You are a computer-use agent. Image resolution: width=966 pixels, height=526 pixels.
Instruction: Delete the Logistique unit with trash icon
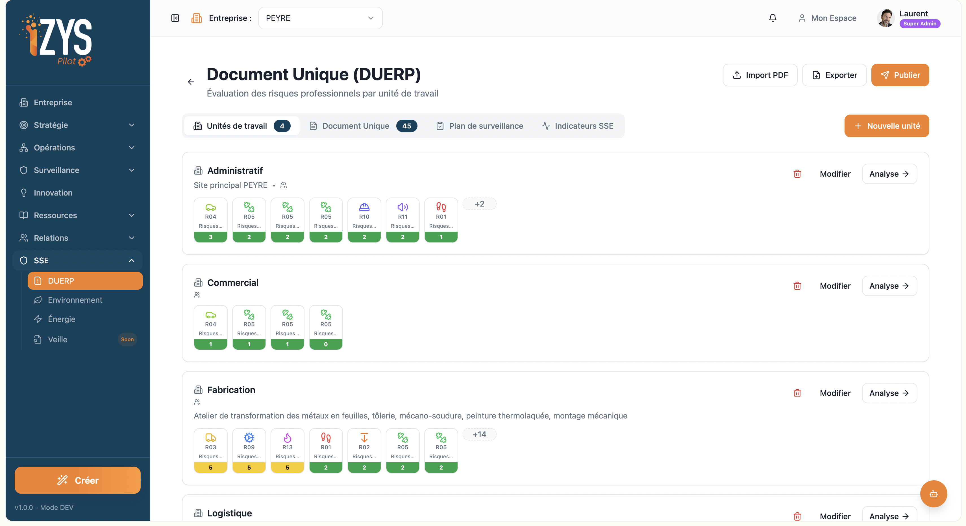coord(797,516)
